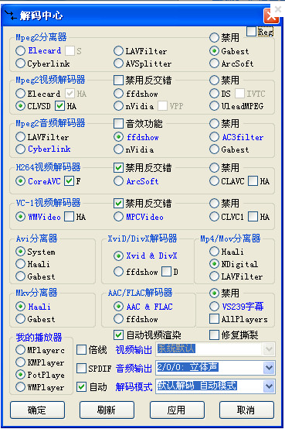Check the 倍线 checkbox
Image resolution: width=285 pixels, height=429 pixels.
81,350
